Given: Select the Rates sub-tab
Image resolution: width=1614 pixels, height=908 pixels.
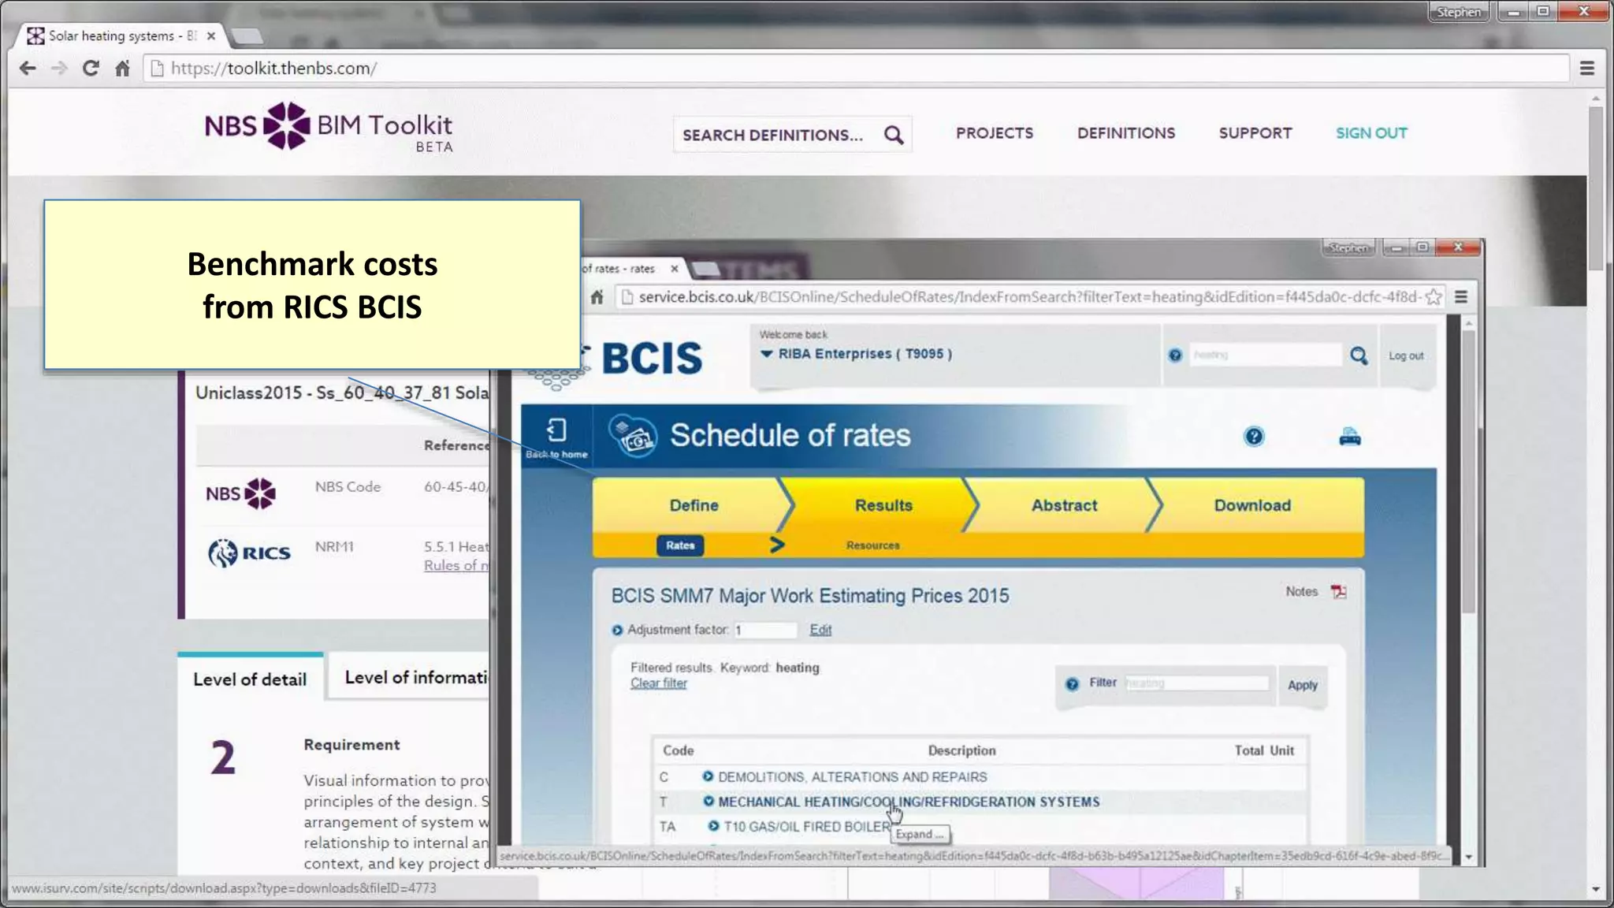Looking at the screenshot, I should click(680, 545).
